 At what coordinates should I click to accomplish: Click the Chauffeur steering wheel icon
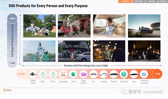(x=124, y=74)
